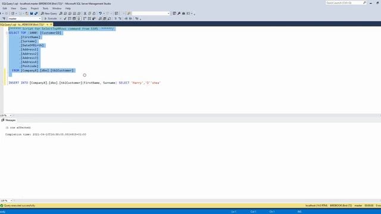381x214 pixels.
Task: Switch output to Results to File
Action: tap(109, 18)
